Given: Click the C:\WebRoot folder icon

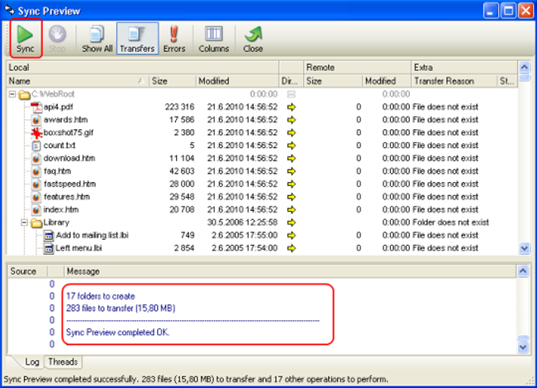Looking at the screenshot, I should tap(24, 94).
